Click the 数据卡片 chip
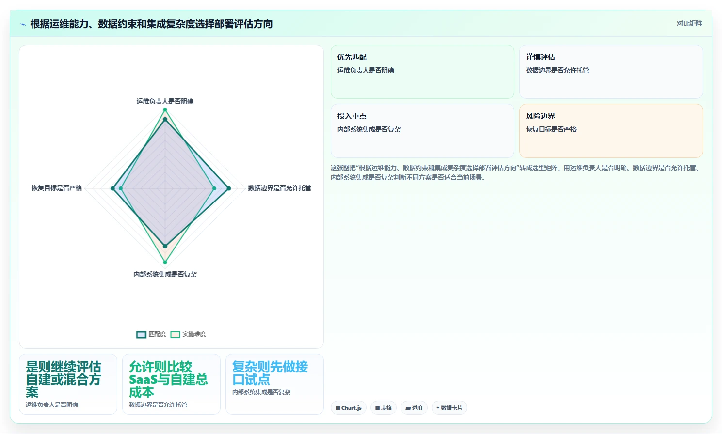This screenshot has width=722, height=434. click(x=449, y=408)
